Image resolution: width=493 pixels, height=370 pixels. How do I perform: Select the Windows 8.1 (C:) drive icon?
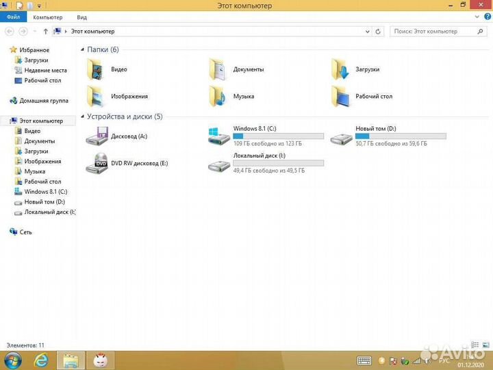tap(219, 136)
